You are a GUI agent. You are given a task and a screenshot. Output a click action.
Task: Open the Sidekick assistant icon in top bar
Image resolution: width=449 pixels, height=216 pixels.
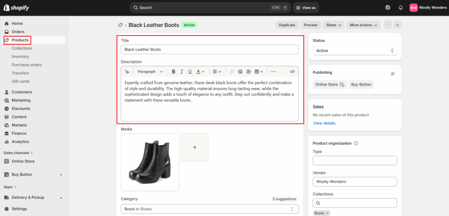pos(388,8)
